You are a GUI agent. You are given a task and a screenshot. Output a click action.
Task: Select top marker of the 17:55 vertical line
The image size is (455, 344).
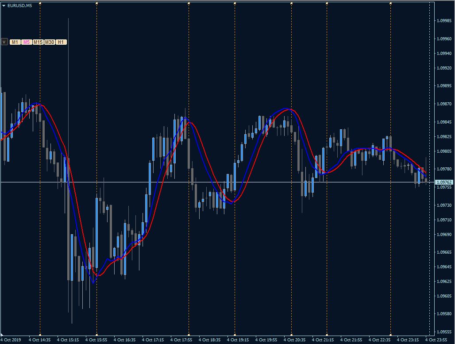pyautogui.click(x=189, y=3)
